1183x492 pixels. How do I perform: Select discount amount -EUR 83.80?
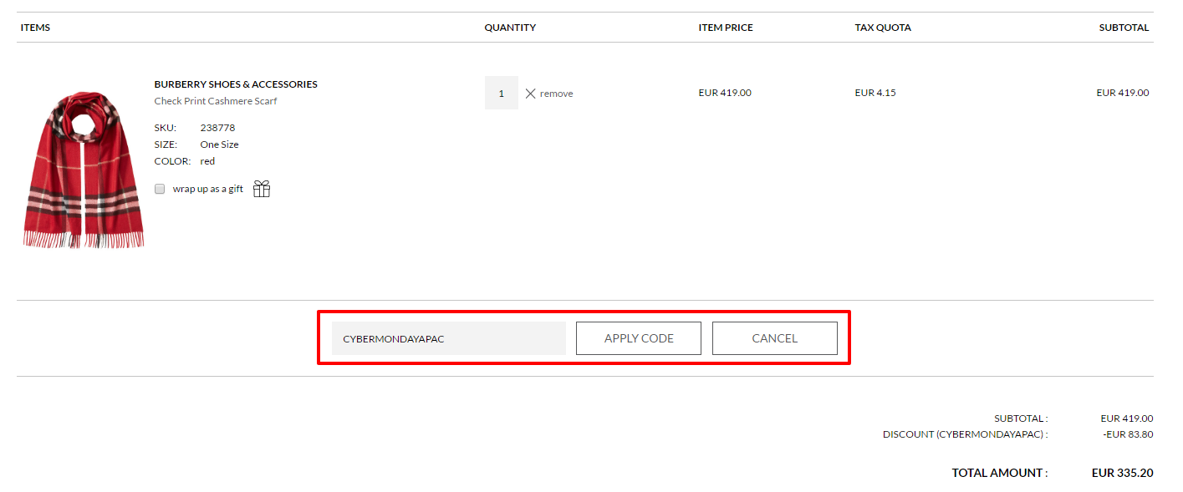pos(1127,434)
